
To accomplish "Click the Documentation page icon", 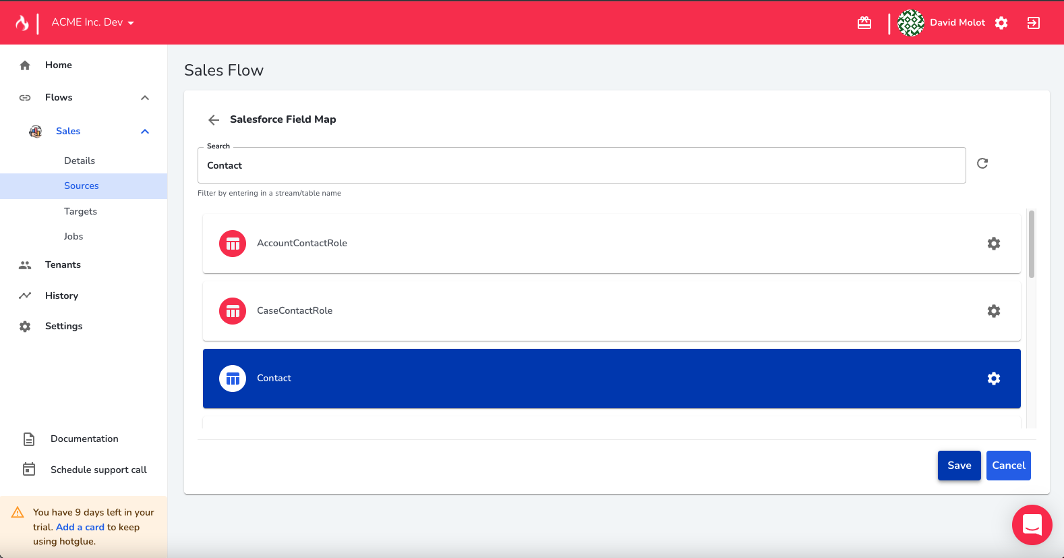I will (x=29, y=439).
